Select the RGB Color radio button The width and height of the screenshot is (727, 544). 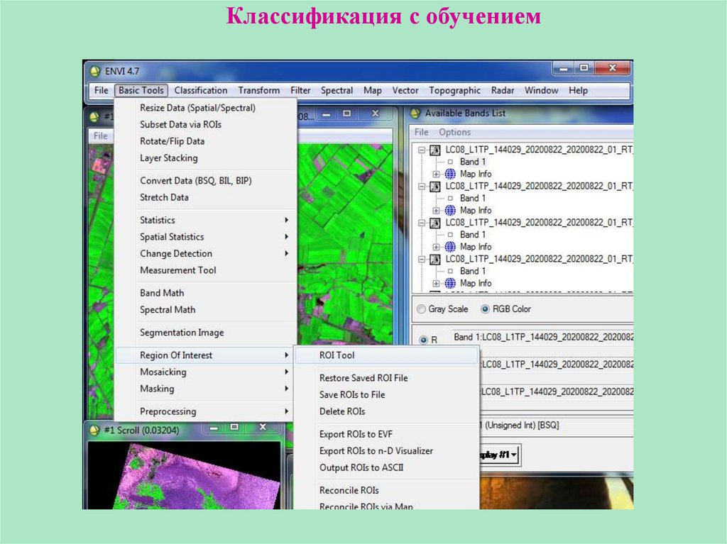485,309
